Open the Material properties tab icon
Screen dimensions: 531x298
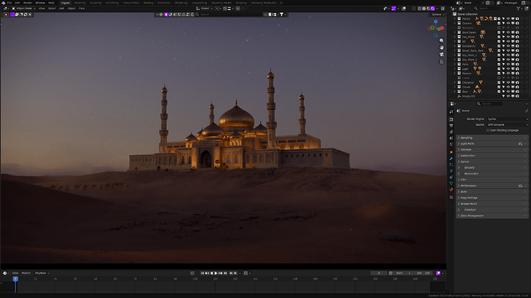(x=451, y=190)
